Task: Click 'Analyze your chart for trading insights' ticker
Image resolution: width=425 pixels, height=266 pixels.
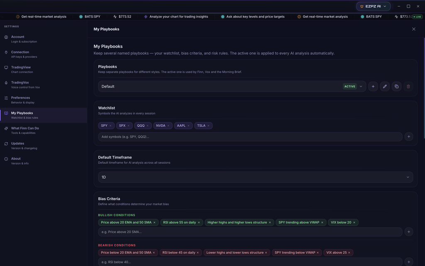Action: coord(176,17)
